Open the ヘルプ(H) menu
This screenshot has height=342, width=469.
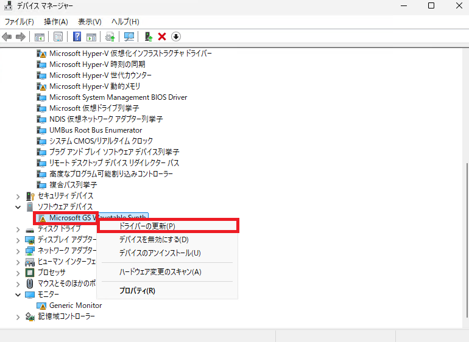click(x=125, y=22)
